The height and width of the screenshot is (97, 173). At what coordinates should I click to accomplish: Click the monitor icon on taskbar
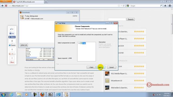tap(58, 95)
